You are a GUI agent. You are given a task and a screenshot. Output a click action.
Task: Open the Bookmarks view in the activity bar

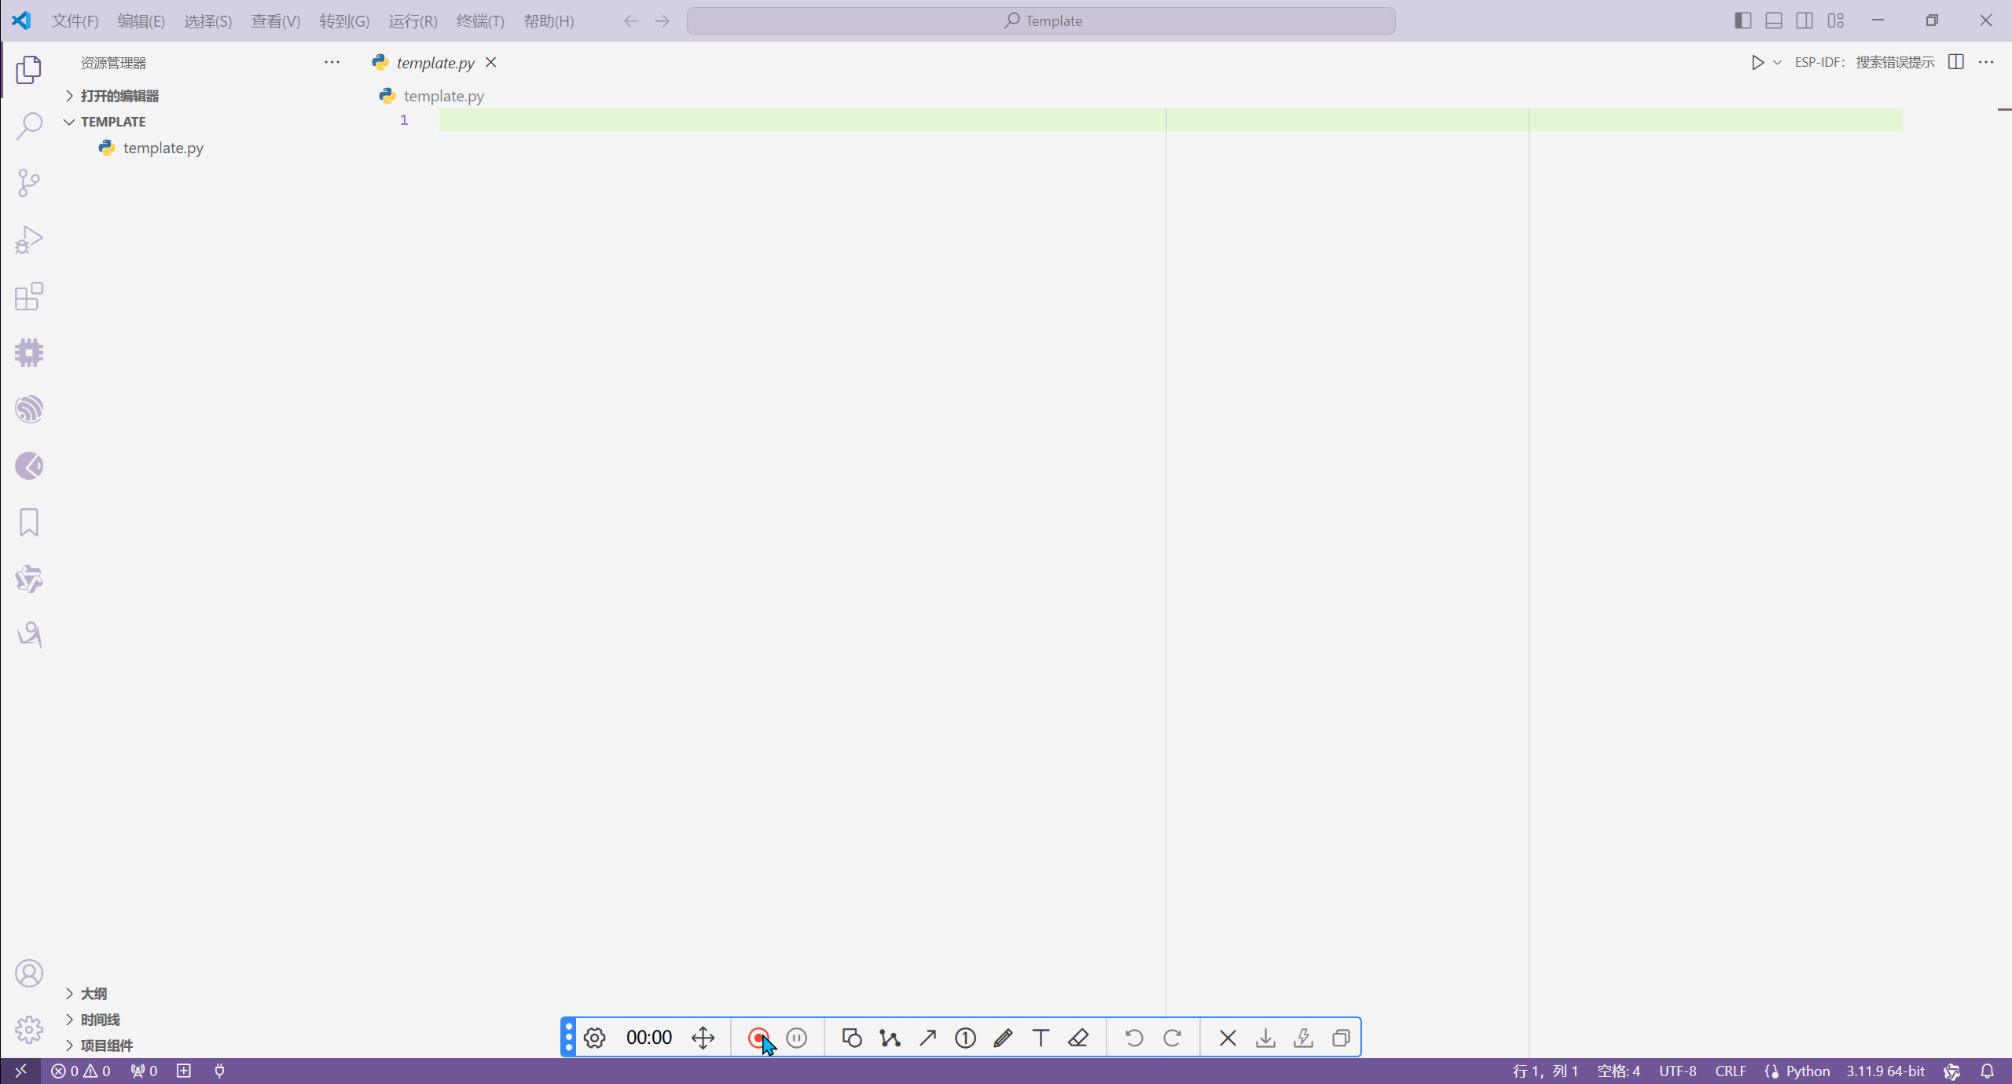[x=29, y=522]
